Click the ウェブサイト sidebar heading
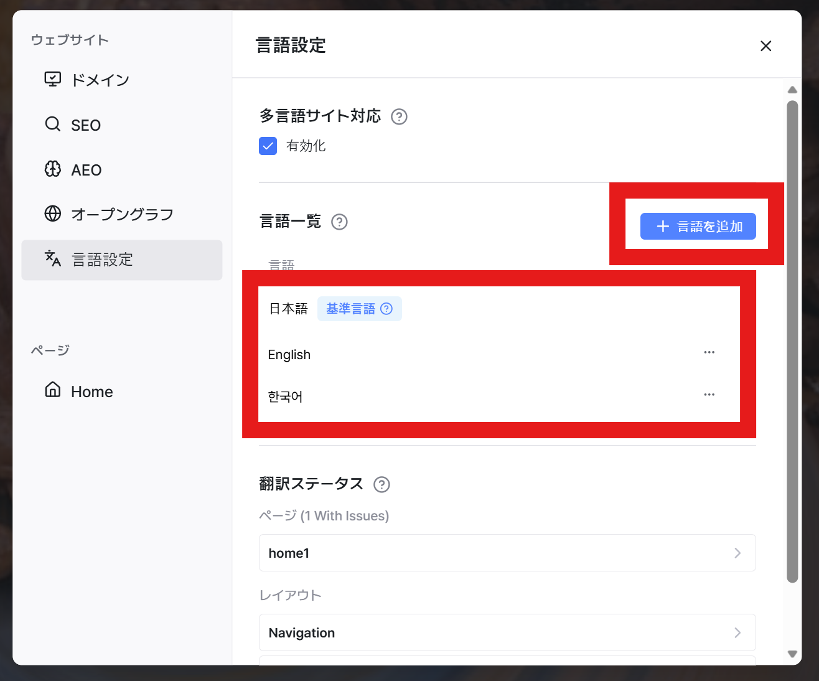Image resolution: width=819 pixels, height=681 pixels. [70, 40]
